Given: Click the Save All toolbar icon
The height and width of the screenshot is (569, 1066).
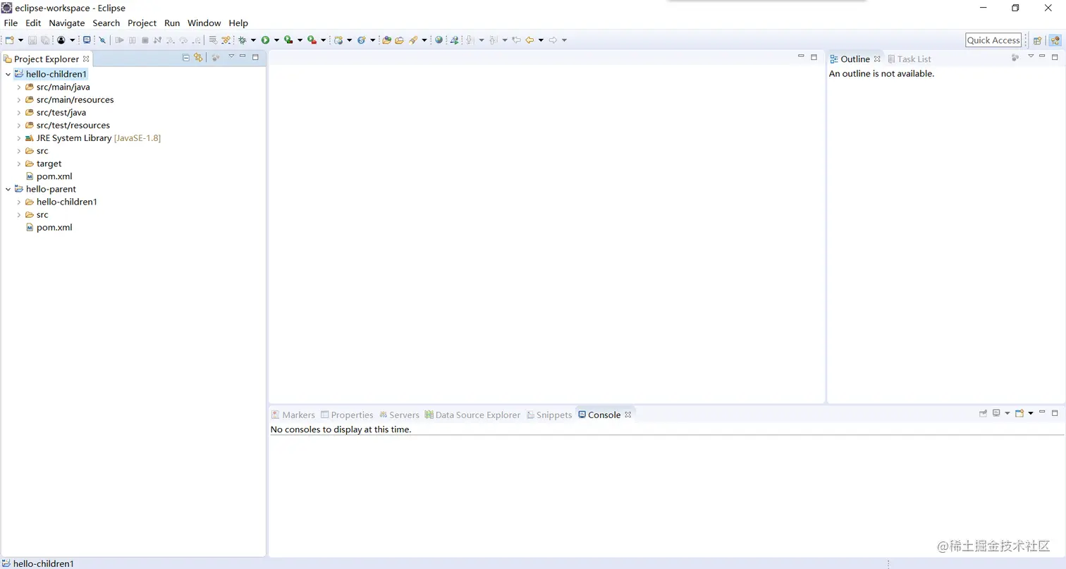Looking at the screenshot, I should (44, 40).
